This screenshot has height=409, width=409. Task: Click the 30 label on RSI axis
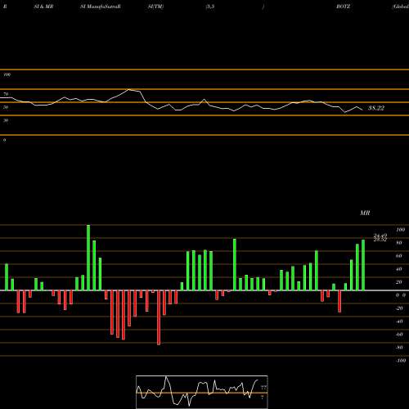tap(6, 120)
